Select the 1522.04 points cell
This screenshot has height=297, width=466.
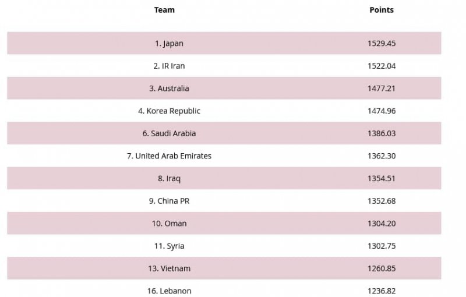pyautogui.click(x=382, y=66)
